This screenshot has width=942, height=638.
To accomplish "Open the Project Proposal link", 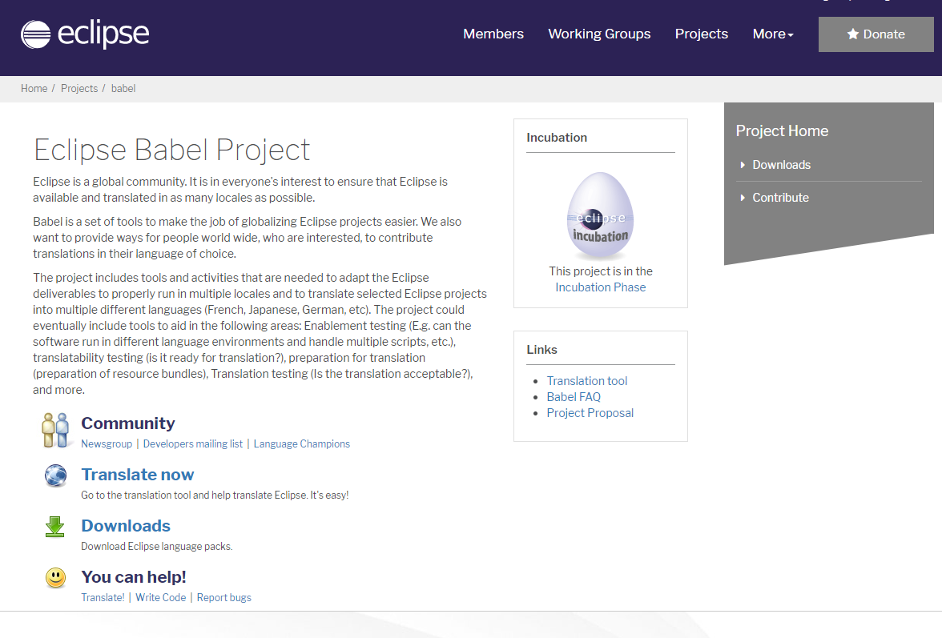I will click(590, 413).
